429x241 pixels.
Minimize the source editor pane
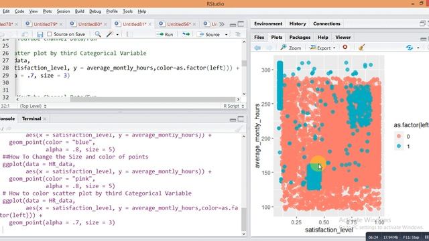coord(233,24)
